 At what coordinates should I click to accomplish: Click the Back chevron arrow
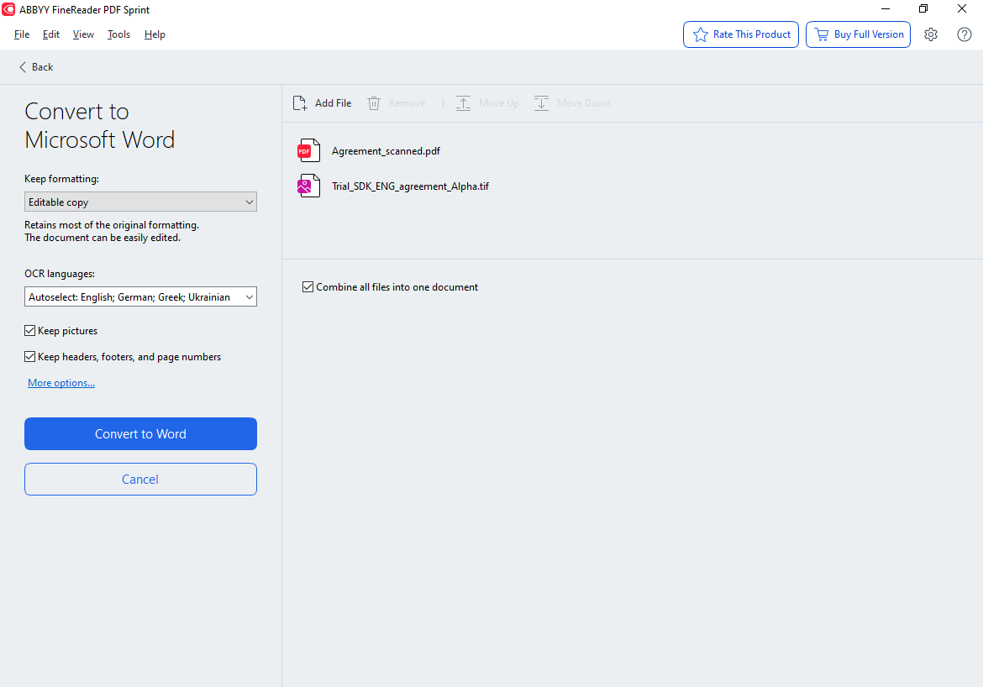[23, 67]
